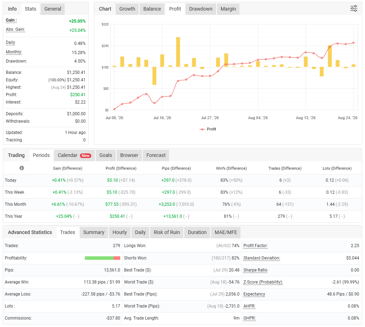Click the Abs. Gain label
Viewport: 365px width, 327px height.
(x=15, y=30)
